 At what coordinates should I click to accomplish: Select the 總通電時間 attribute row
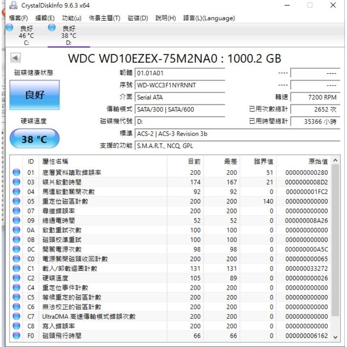pos(170,220)
